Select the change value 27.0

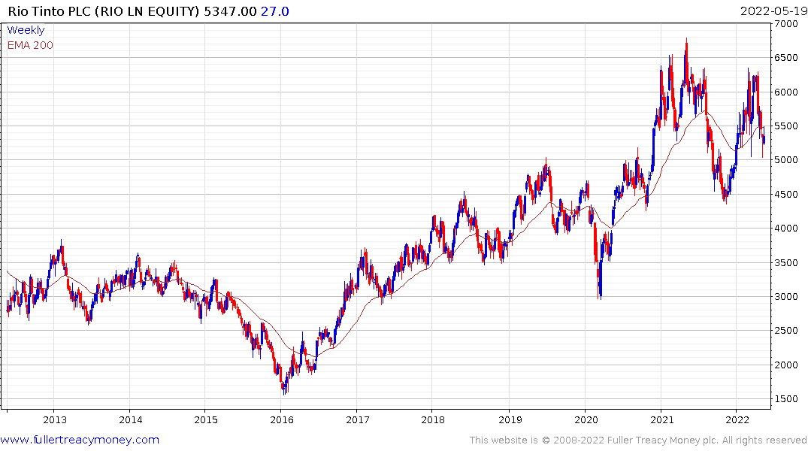point(274,11)
